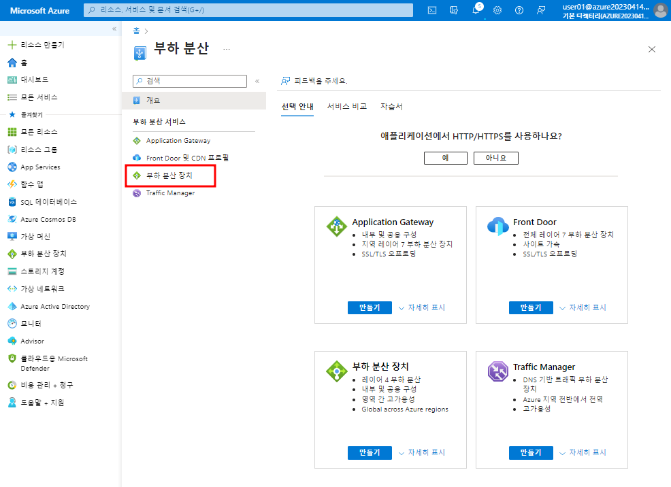Image resolution: width=671 pixels, height=487 pixels.
Task: Click the 홈 house icon in sidebar
Action: pos(12,63)
